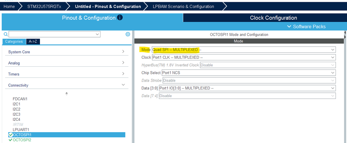Select FDCAN1 in the peripheral list

tap(20, 99)
